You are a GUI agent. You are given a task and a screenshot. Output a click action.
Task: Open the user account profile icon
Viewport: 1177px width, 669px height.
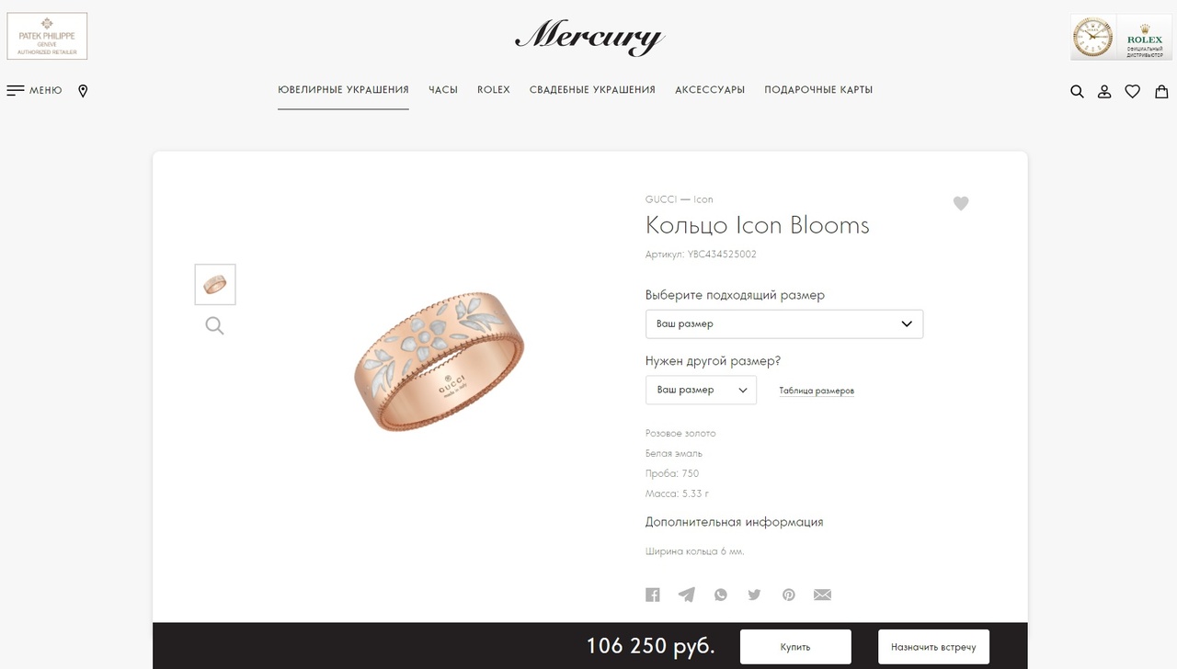1104,91
